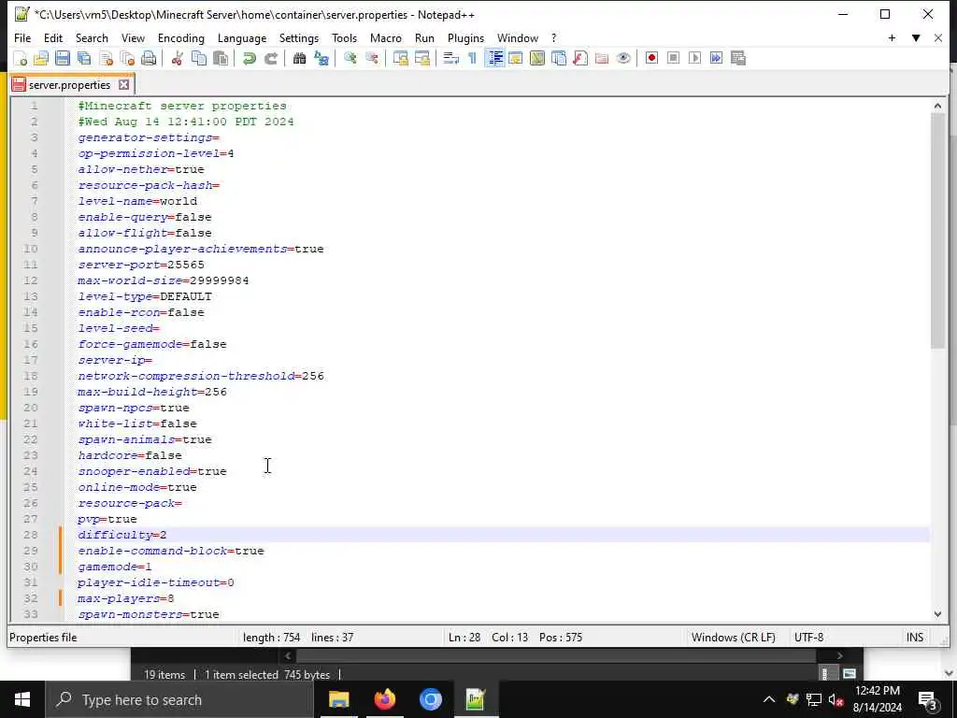Click the Windows (CR LF) status bar field
The height and width of the screenshot is (718, 957).
tap(733, 638)
